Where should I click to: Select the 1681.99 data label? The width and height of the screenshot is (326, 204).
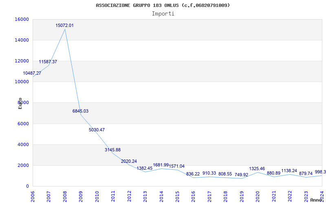click(x=161, y=165)
